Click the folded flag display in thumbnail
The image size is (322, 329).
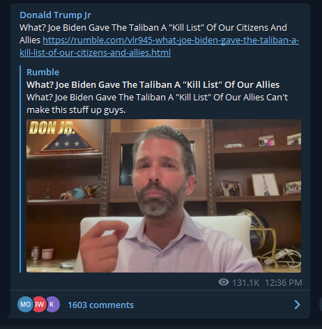click(x=66, y=142)
